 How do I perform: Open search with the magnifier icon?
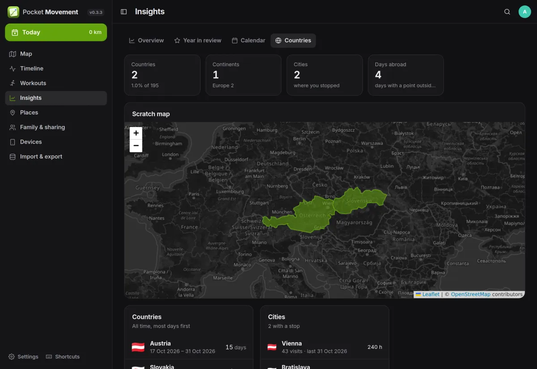tap(507, 12)
